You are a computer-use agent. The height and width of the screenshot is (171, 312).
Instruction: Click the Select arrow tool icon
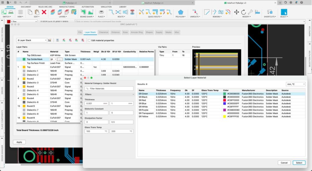[284, 12]
